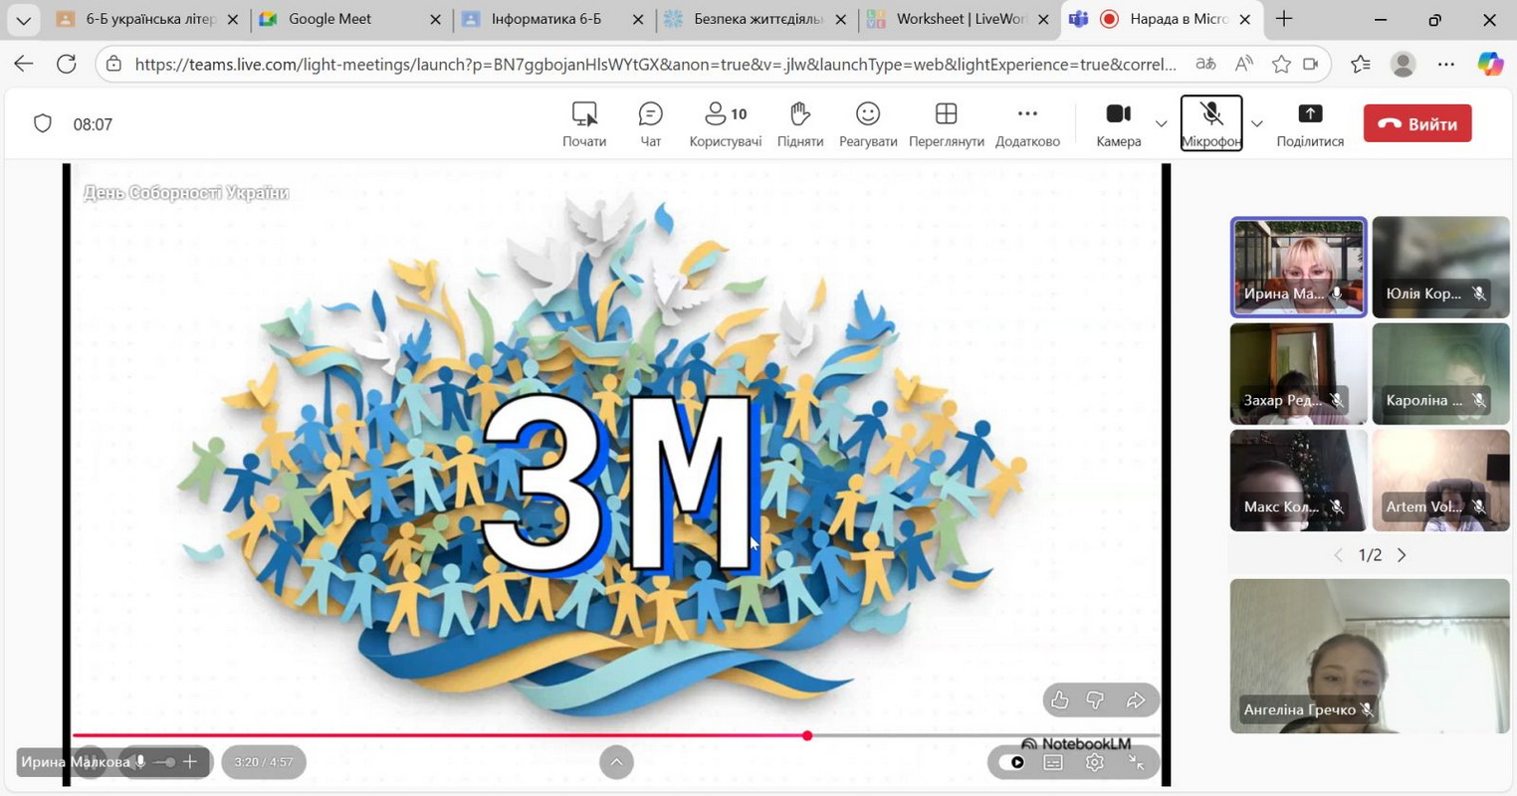Leave the meeting with Вийти
The height and width of the screenshot is (796, 1517).
click(x=1416, y=123)
